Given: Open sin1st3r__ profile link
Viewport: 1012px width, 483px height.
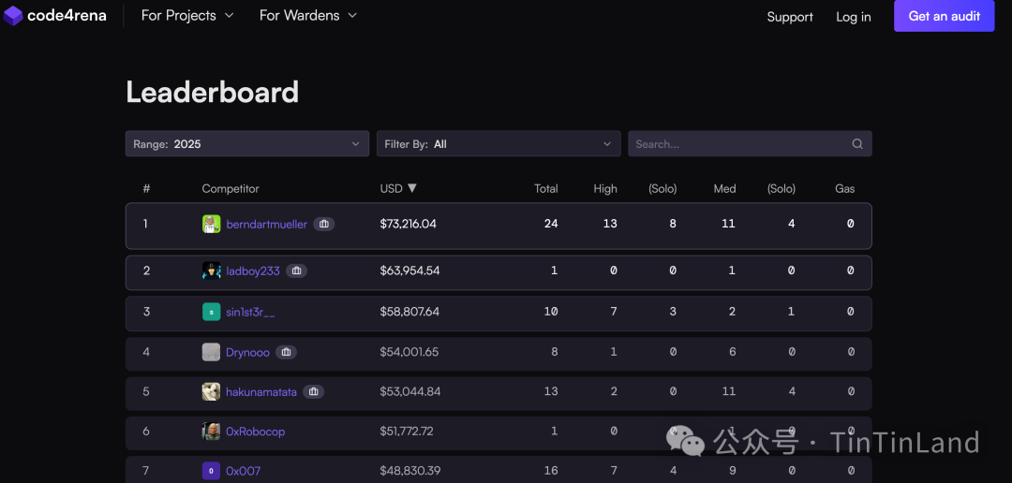Looking at the screenshot, I should point(250,312).
